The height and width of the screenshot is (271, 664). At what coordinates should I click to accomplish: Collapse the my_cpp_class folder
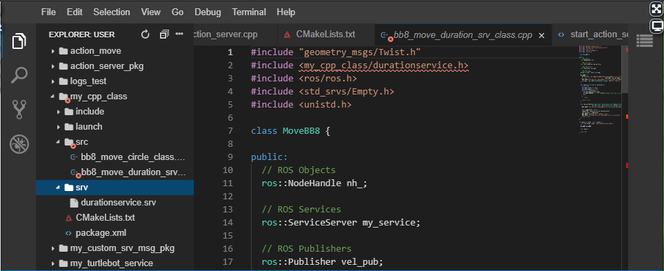(53, 97)
